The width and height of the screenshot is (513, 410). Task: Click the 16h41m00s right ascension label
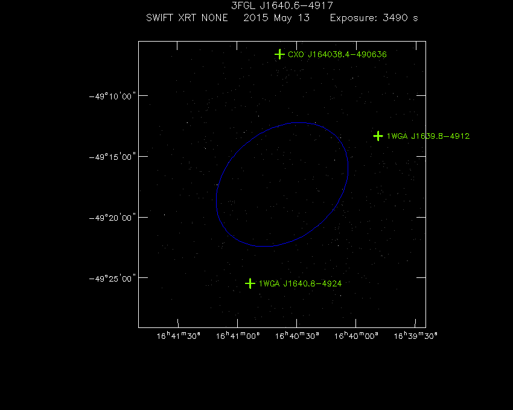pyautogui.click(x=238, y=336)
